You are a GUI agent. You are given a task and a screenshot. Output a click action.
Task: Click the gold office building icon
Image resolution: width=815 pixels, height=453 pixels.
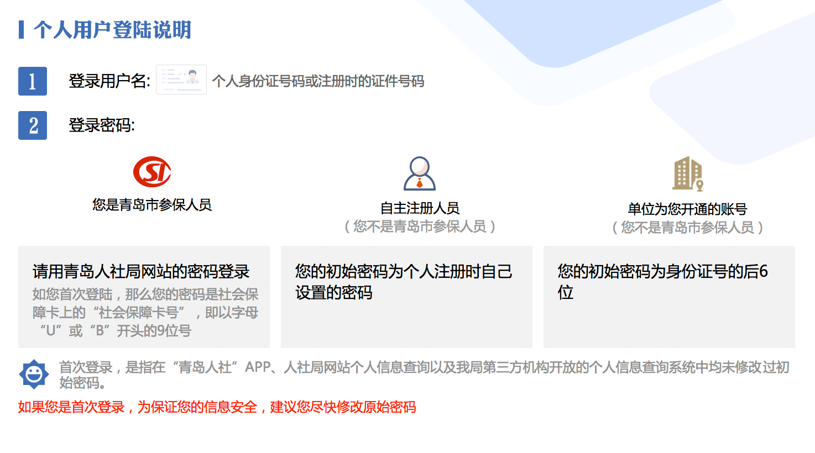687,173
